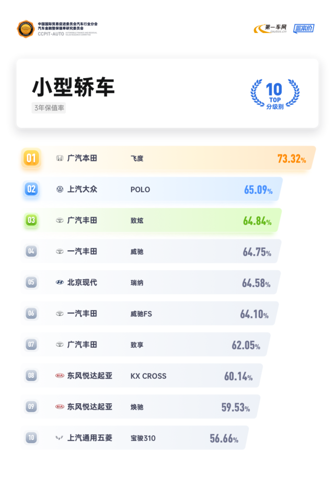The image size is (335, 486).
Task: Select the POLO model name
Action: pyautogui.click(x=140, y=190)
